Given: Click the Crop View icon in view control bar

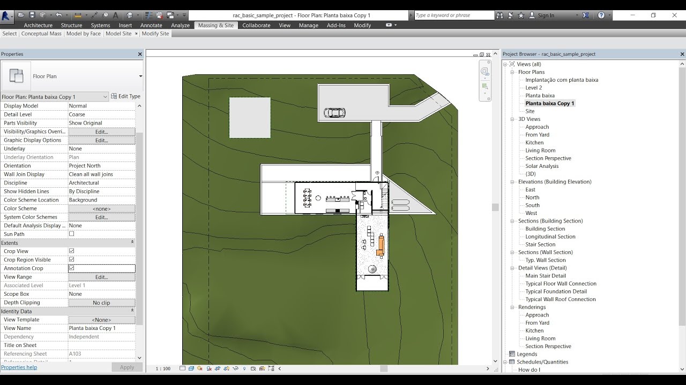Looking at the screenshot, I should [x=218, y=368].
